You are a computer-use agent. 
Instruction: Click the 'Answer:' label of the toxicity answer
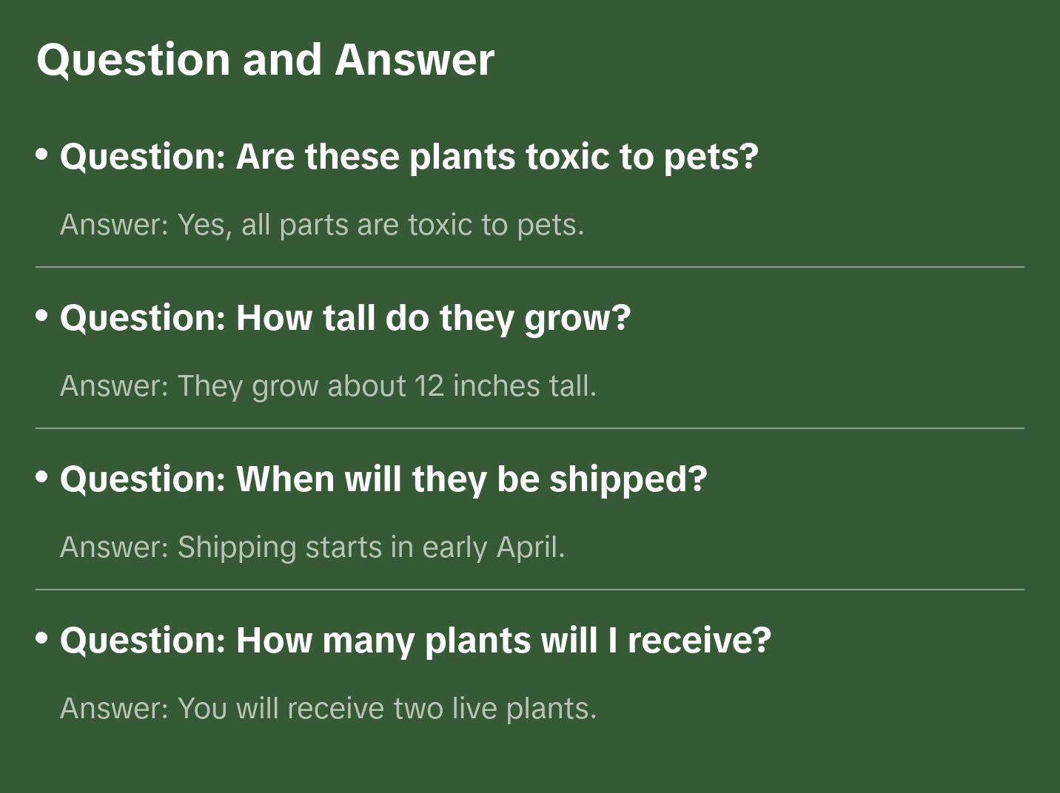115,225
